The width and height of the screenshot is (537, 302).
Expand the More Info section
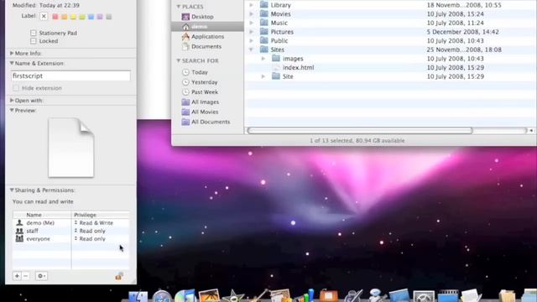click(12, 53)
